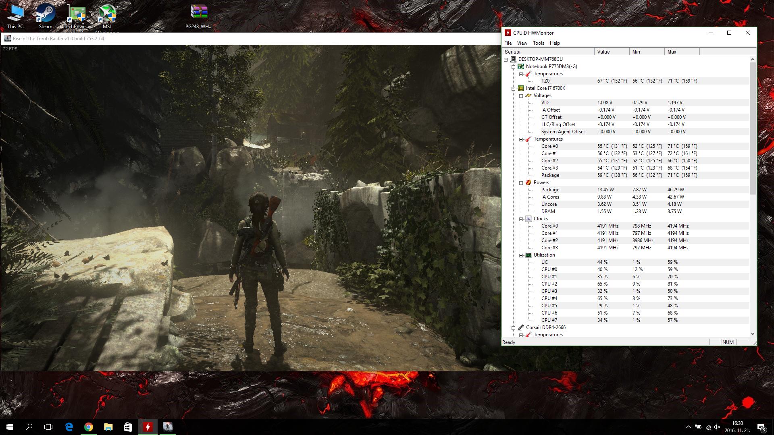
Task: Switch to HWMonitor taskbar button
Action: (148, 427)
